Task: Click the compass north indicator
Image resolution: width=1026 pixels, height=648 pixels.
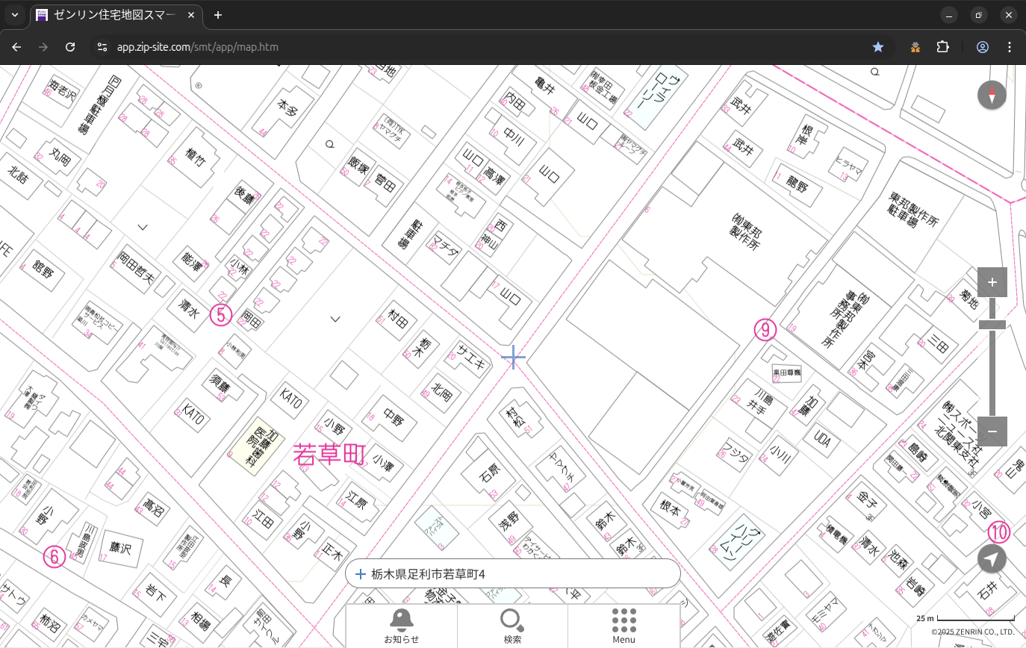Action: pyautogui.click(x=992, y=96)
